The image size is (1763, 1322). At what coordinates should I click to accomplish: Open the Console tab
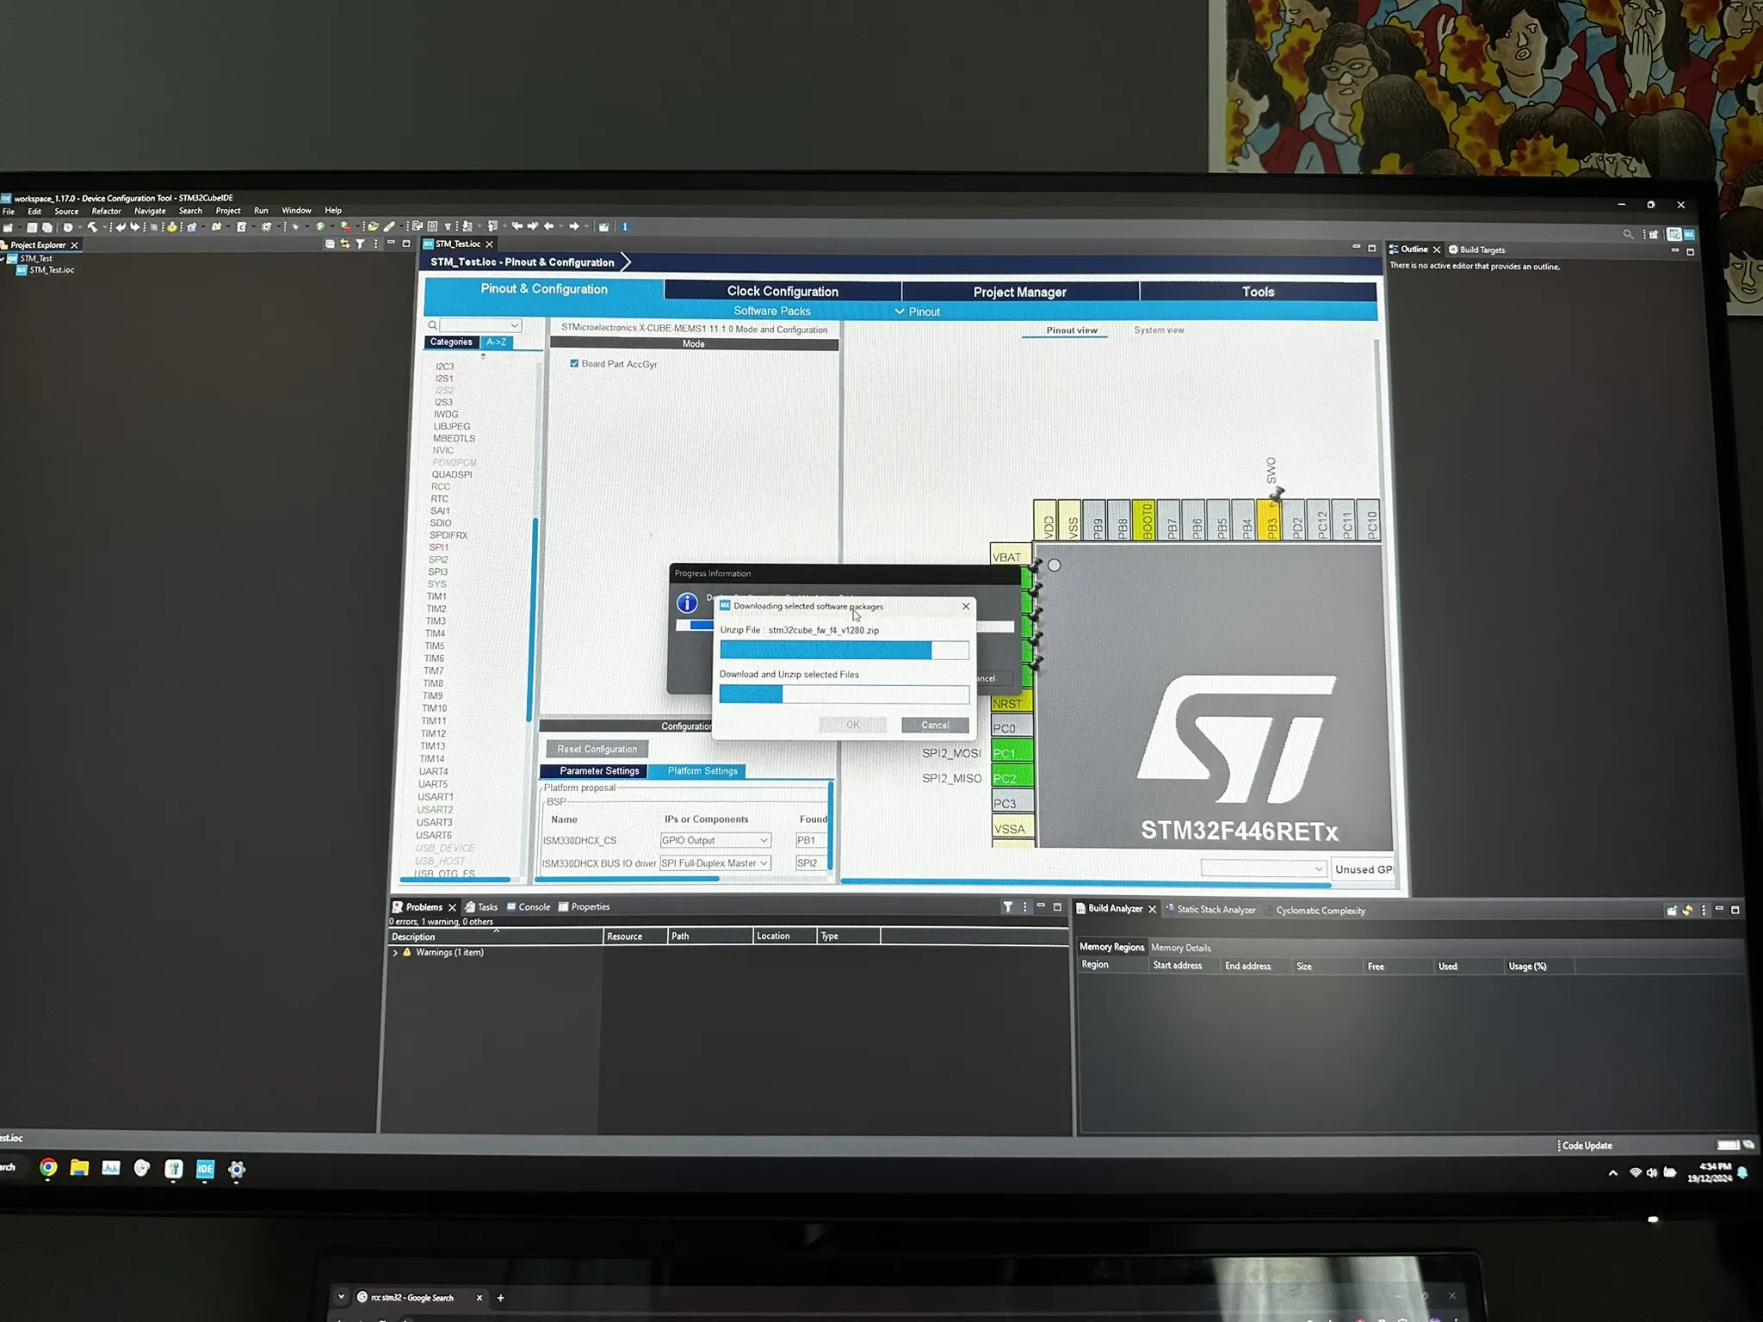529,907
